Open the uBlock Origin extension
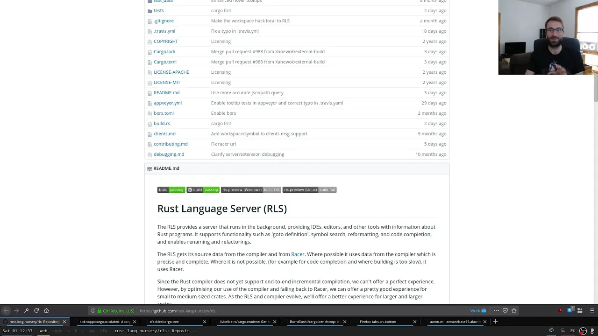The image size is (598, 336). click(560, 311)
